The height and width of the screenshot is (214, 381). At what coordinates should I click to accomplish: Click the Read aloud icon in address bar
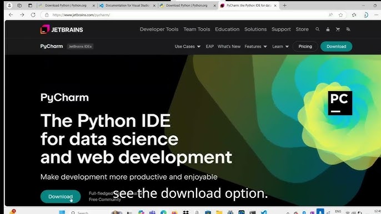[330, 15]
